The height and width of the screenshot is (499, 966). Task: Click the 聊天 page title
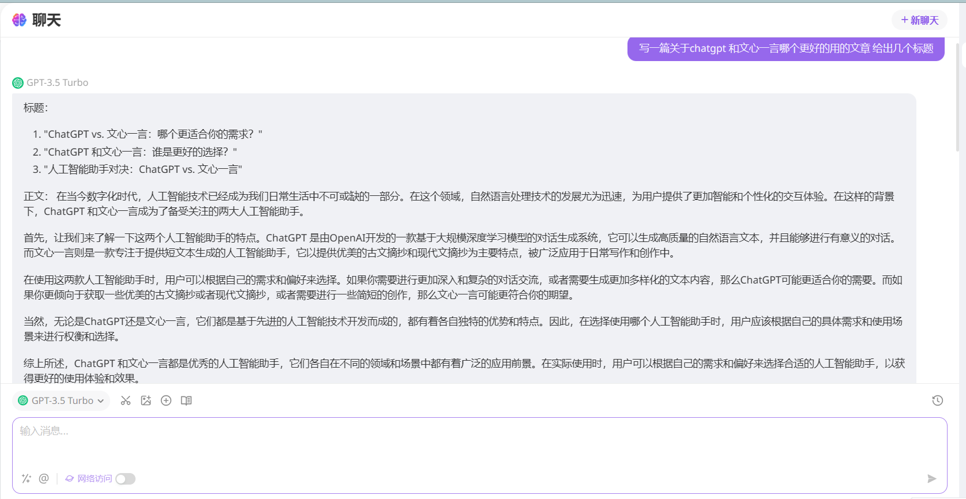pyautogui.click(x=47, y=20)
